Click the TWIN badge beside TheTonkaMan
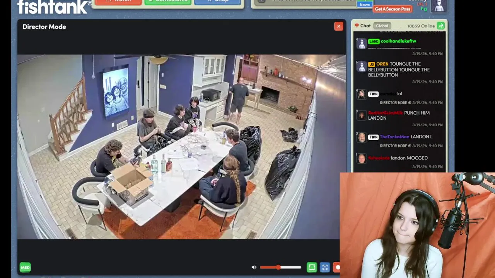The width and height of the screenshot is (495, 278). click(x=373, y=137)
